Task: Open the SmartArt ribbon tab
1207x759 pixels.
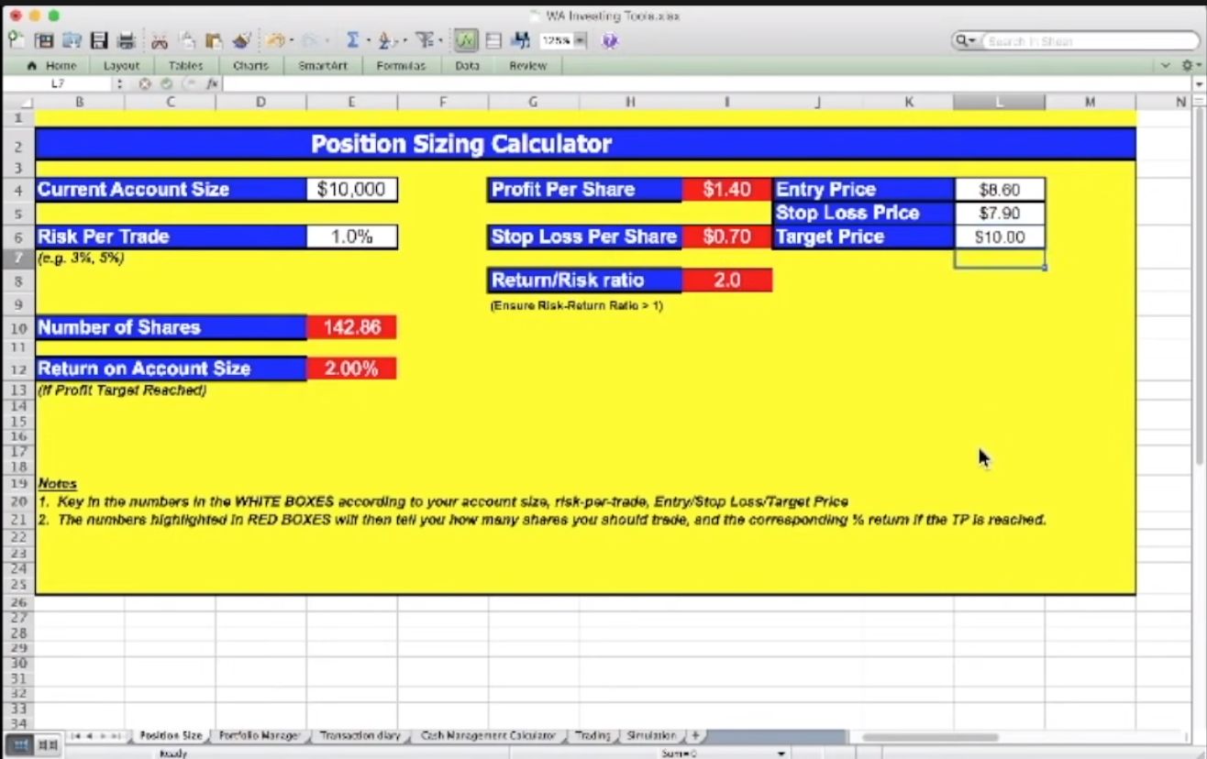Action: [x=323, y=66]
